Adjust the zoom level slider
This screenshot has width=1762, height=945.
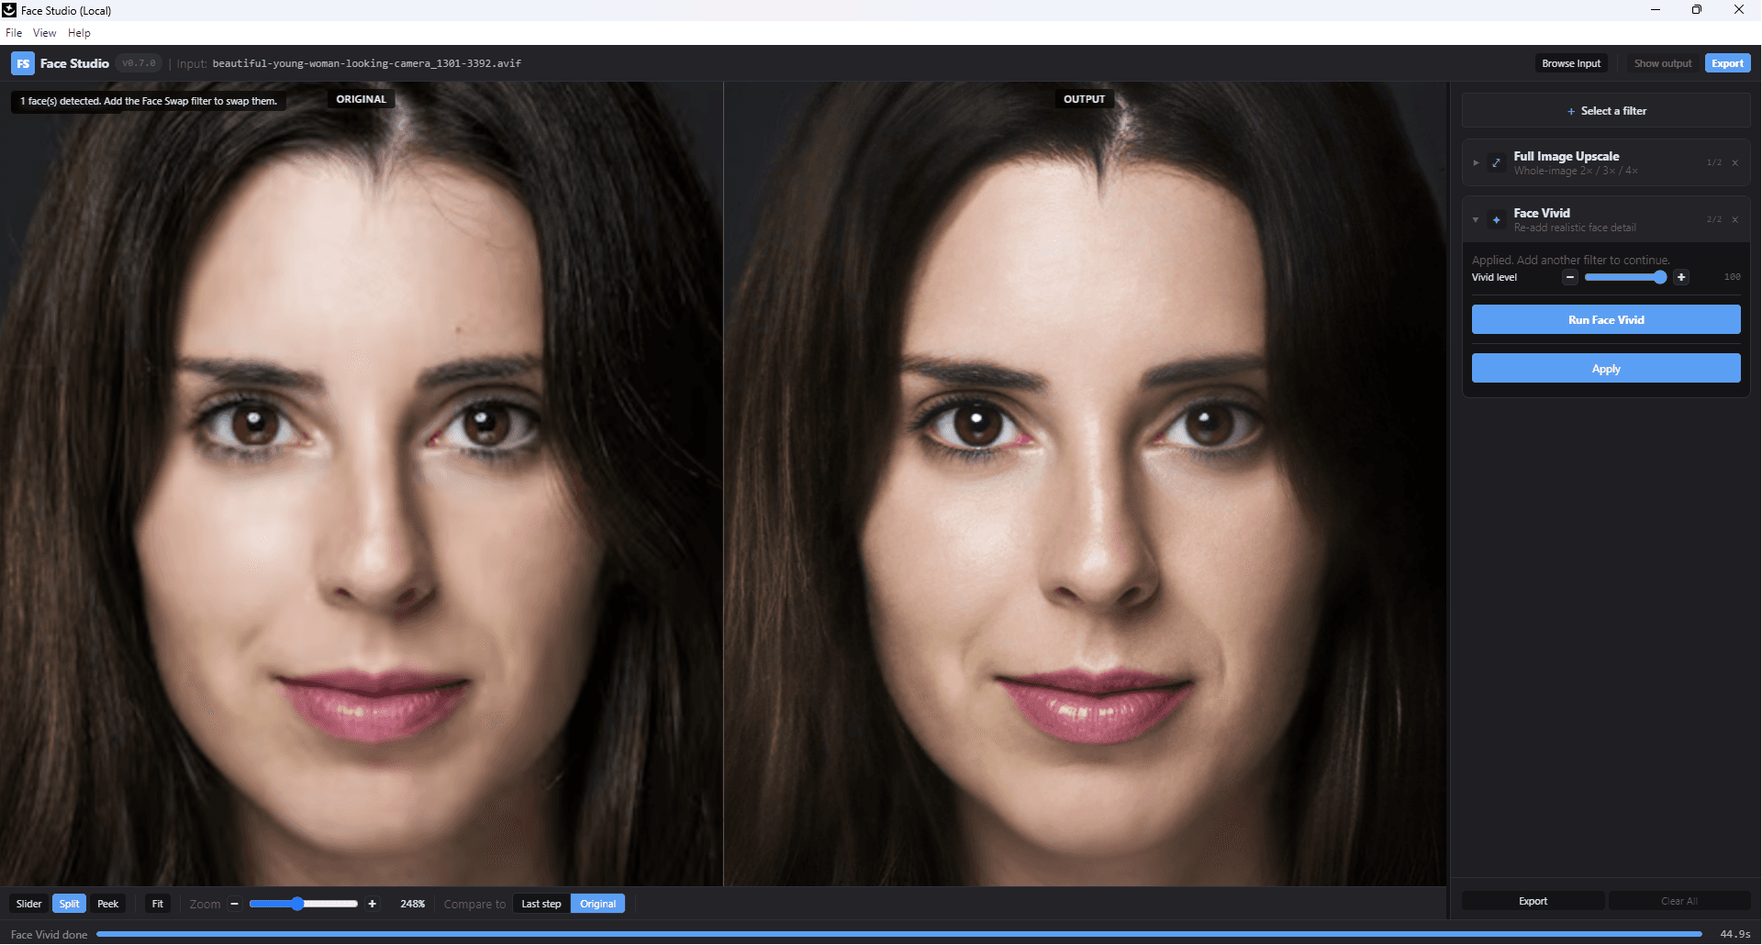coord(304,904)
